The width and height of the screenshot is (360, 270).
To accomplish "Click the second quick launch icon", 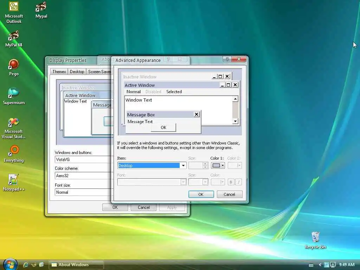I will point(34,265).
